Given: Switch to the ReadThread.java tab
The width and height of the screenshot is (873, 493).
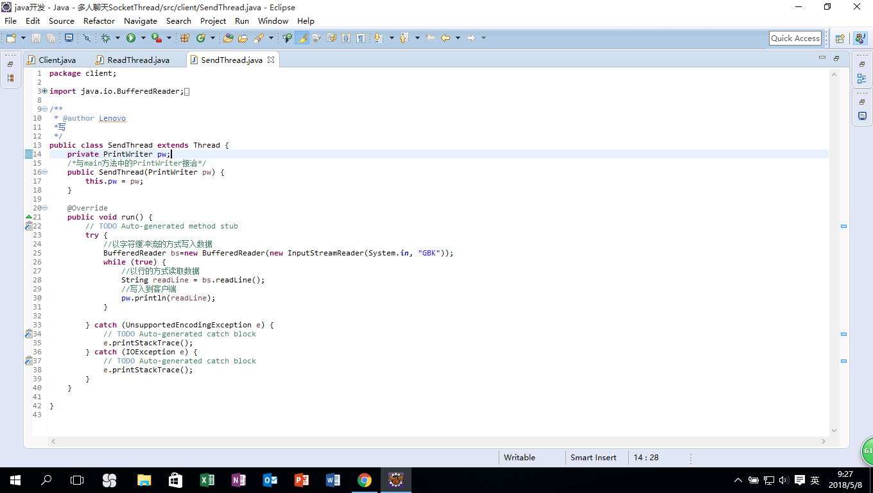Looking at the screenshot, I should click(x=138, y=60).
